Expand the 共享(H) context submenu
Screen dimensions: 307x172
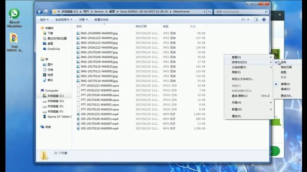click(x=249, y=102)
